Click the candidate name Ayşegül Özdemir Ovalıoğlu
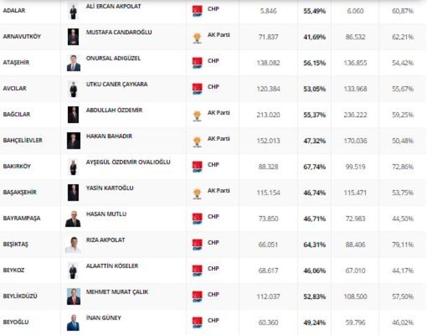The width and height of the screenshot is (427, 335). (128, 162)
